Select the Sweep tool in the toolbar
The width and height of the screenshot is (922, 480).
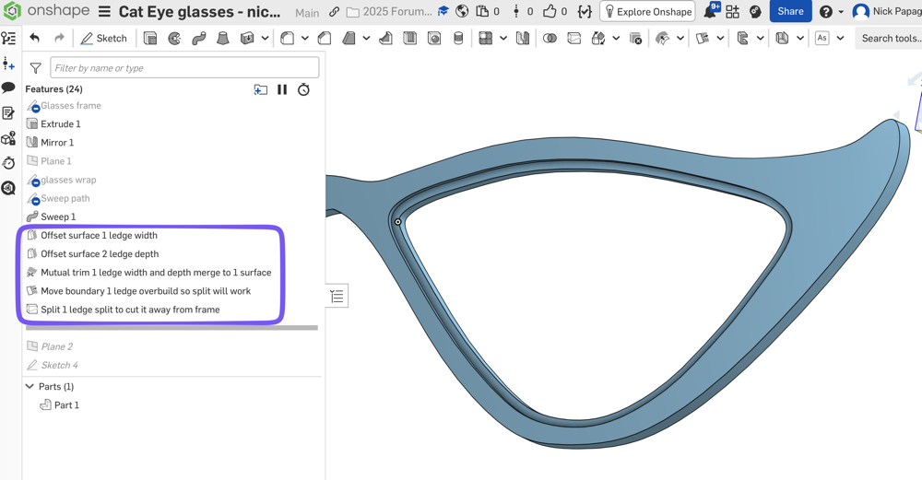pyautogui.click(x=199, y=39)
